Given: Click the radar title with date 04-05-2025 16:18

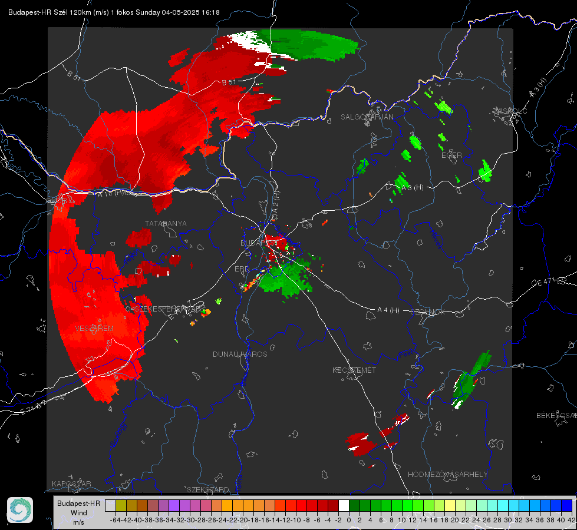Looking at the screenshot, I should pyautogui.click(x=114, y=12).
